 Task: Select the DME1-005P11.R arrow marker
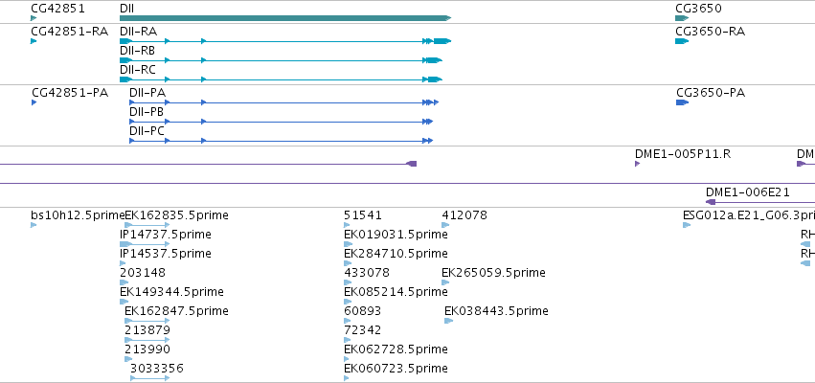(x=637, y=164)
